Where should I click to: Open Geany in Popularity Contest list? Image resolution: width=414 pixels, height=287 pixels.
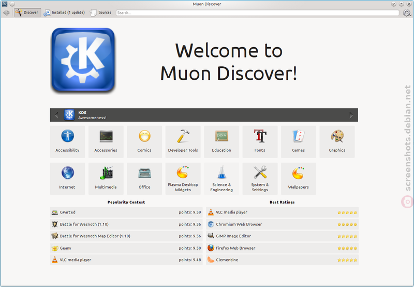coord(126,248)
